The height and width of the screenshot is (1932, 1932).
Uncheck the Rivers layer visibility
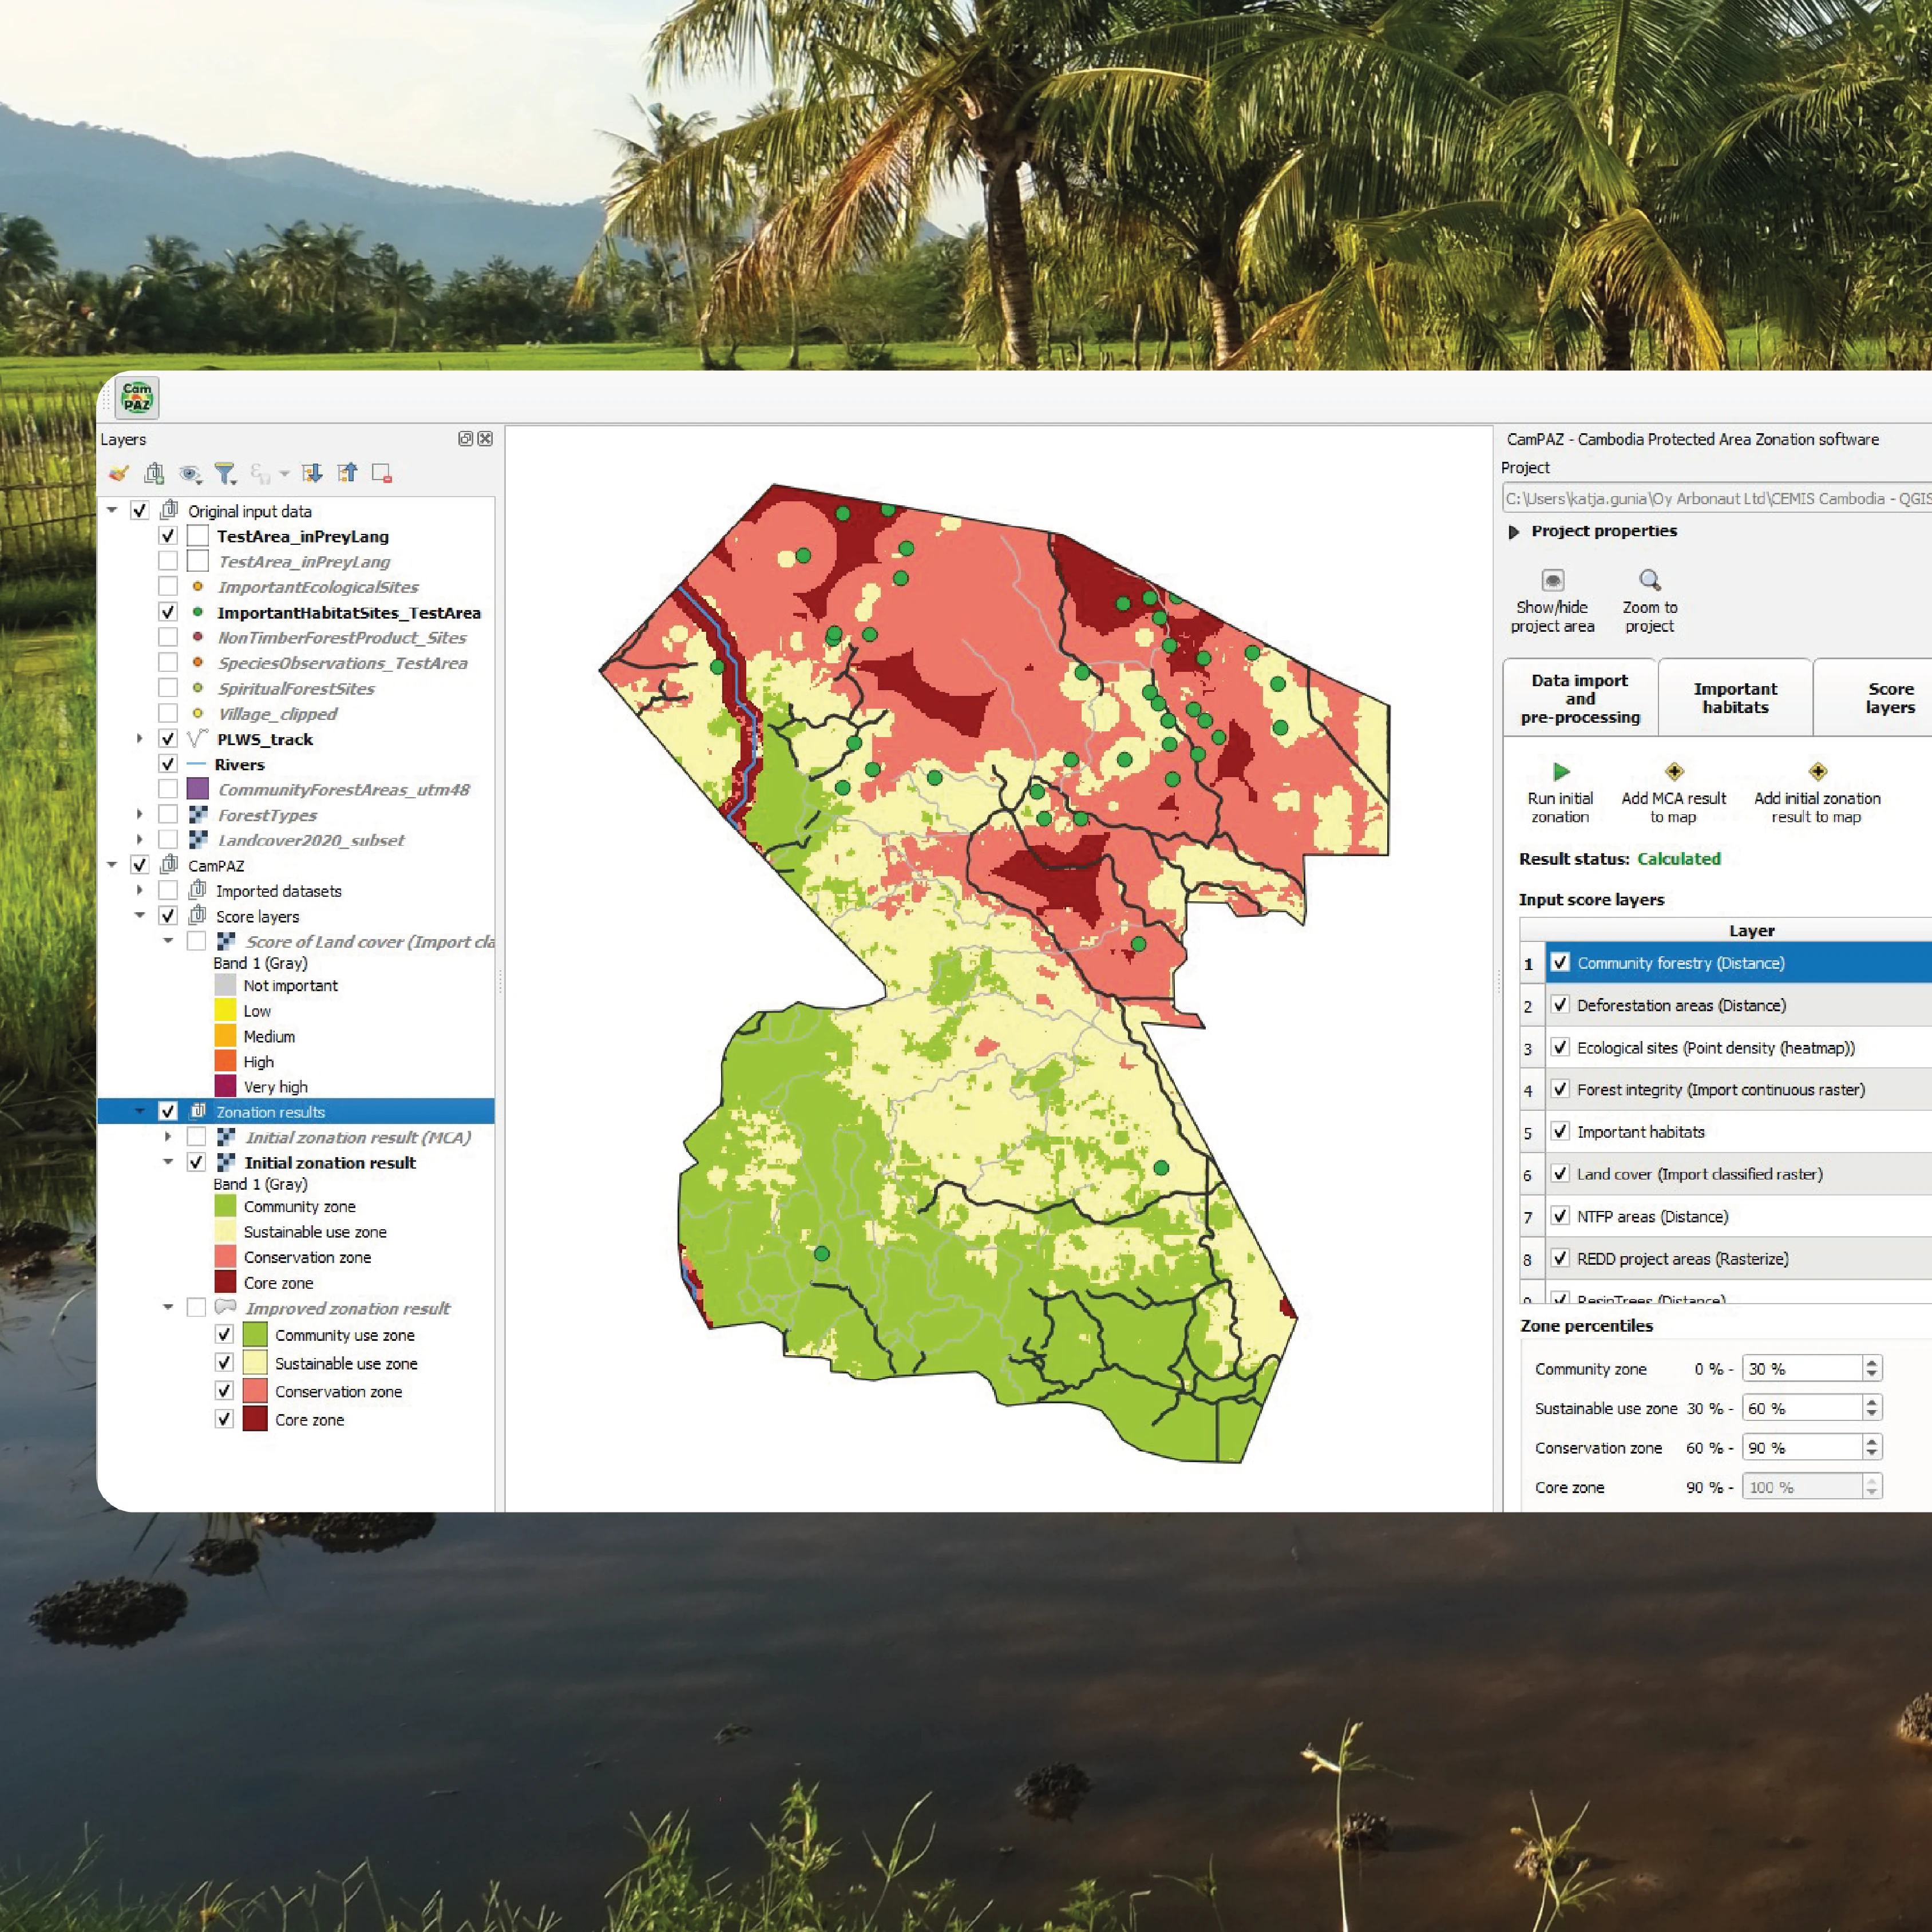click(x=168, y=763)
